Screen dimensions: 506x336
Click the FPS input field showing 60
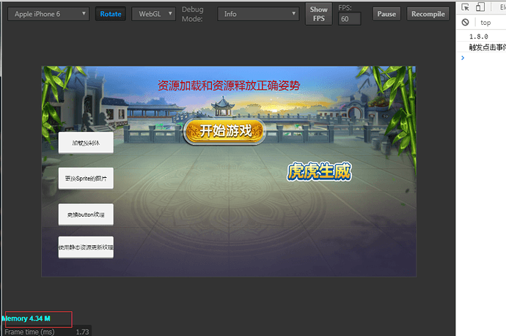(x=349, y=19)
